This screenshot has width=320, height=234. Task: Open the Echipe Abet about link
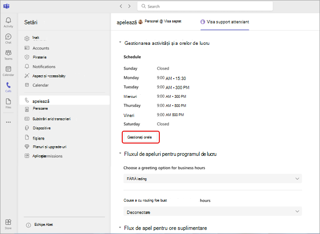(43, 224)
